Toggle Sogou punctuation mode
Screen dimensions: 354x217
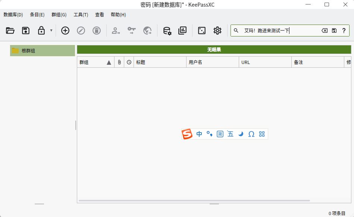pos(210,134)
